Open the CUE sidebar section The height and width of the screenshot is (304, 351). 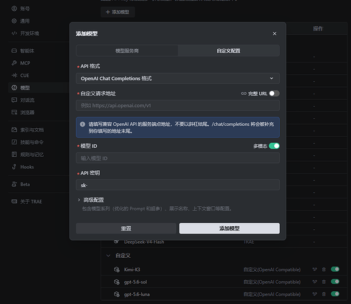24,75
